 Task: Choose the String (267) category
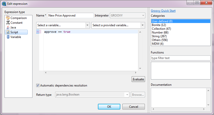coord(159,36)
